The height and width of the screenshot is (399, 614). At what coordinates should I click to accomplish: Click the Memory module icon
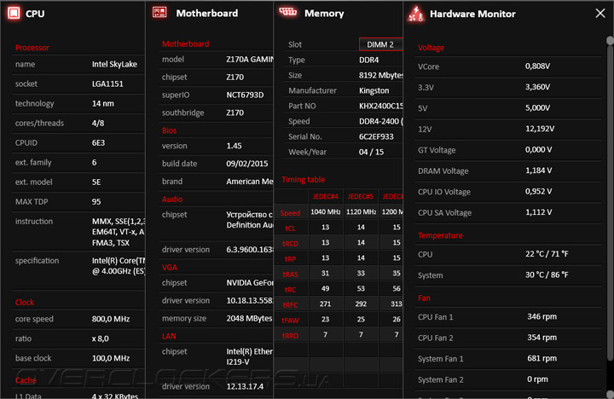288,12
